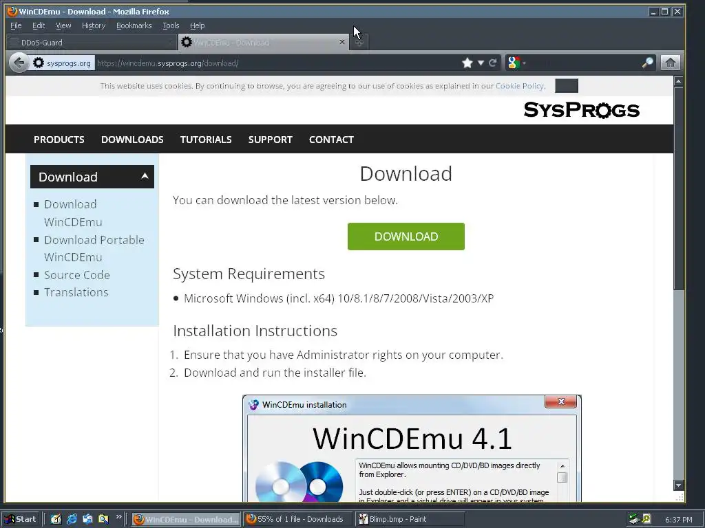Launch Internet Explorer from quick launch
The height and width of the screenshot is (528, 705).
pos(72,519)
